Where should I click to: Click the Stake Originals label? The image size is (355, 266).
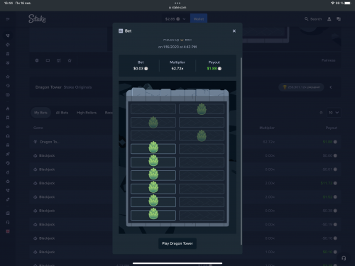(x=77, y=87)
